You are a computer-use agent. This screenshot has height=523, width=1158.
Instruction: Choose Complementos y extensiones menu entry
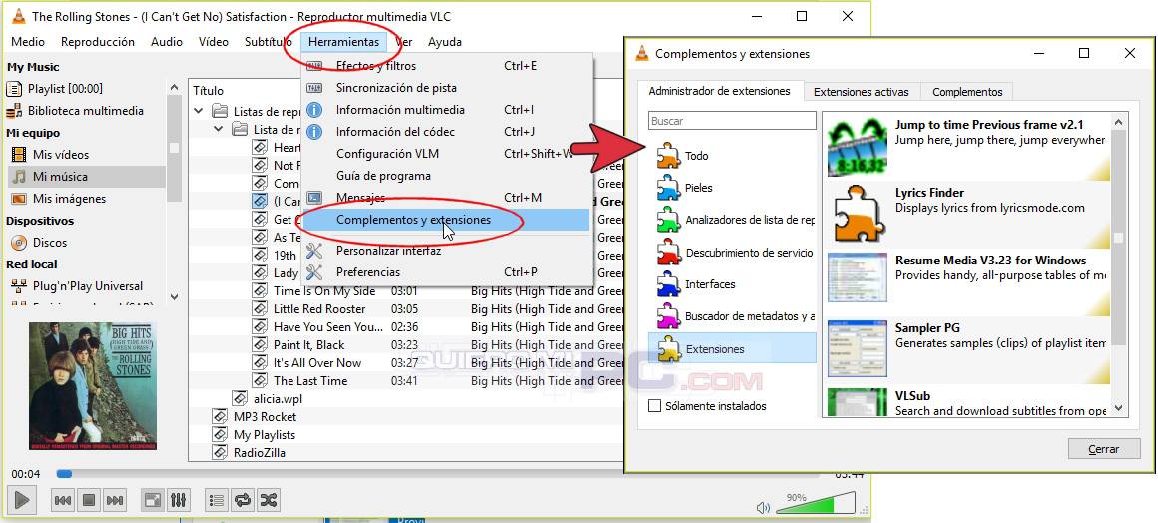(447, 220)
